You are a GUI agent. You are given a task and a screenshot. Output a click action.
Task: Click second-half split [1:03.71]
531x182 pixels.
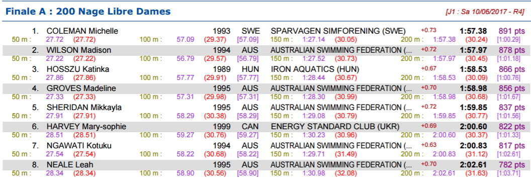click(x=508, y=173)
